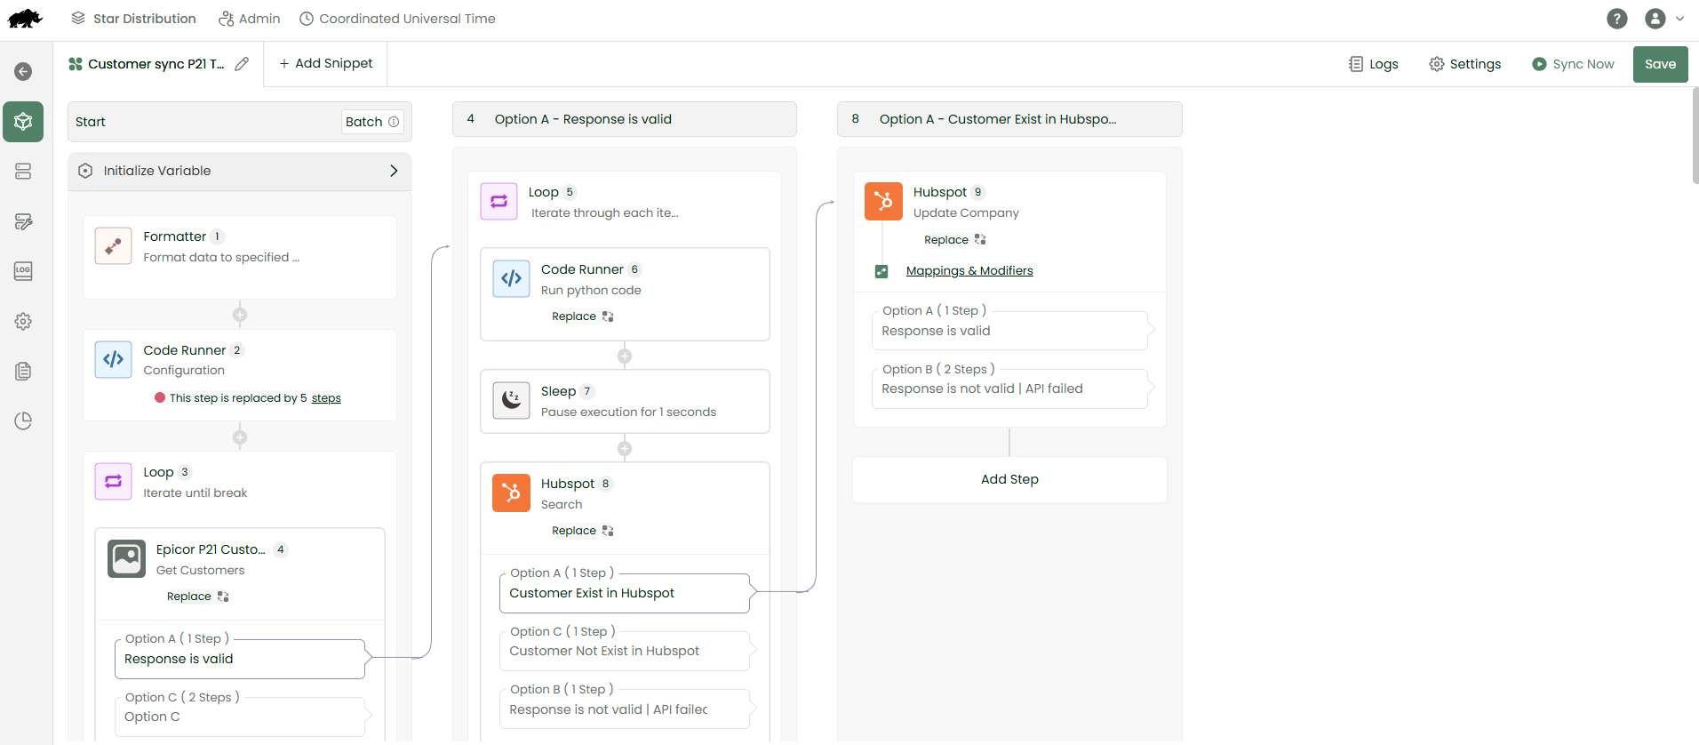The width and height of the screenshot is (1699, 745).
Task: Open Logs
Action: pos(1374,64)
